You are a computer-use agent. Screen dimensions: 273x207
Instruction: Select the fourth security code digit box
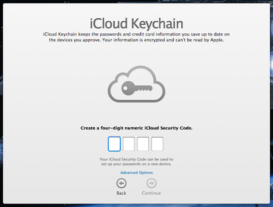(x=157, y=144)
